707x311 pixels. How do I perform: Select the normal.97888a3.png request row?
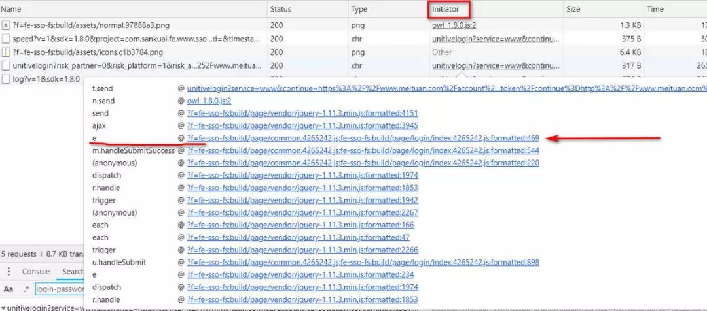(353, 25)
